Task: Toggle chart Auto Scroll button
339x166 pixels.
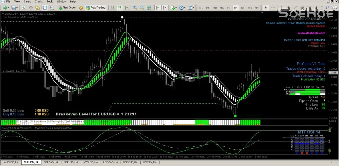Action: tap(157, 7)
